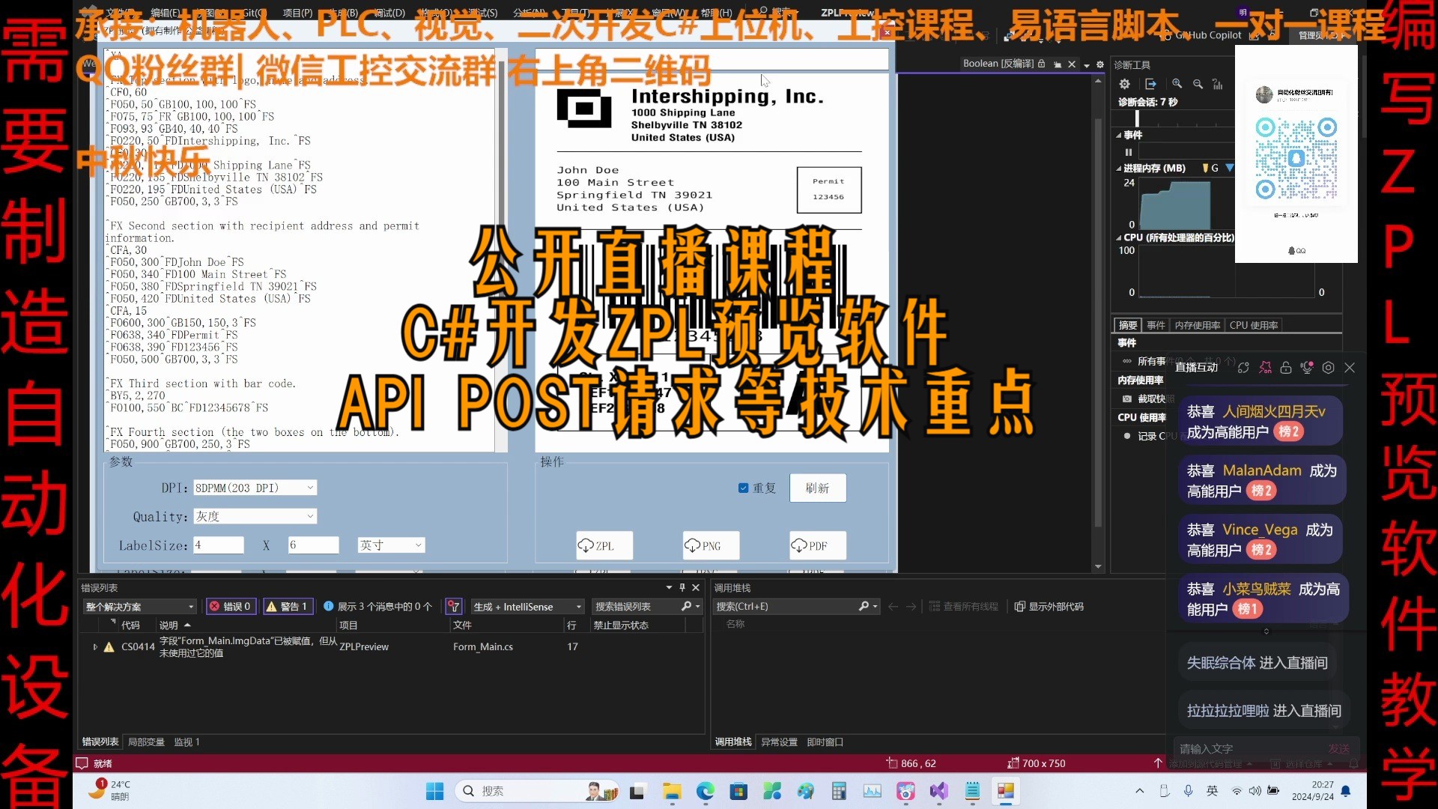Select the DPI dropdown 3DPMM(203 DPI)
The width and height of the screenshot is (1438, 809).
(253, 487)
